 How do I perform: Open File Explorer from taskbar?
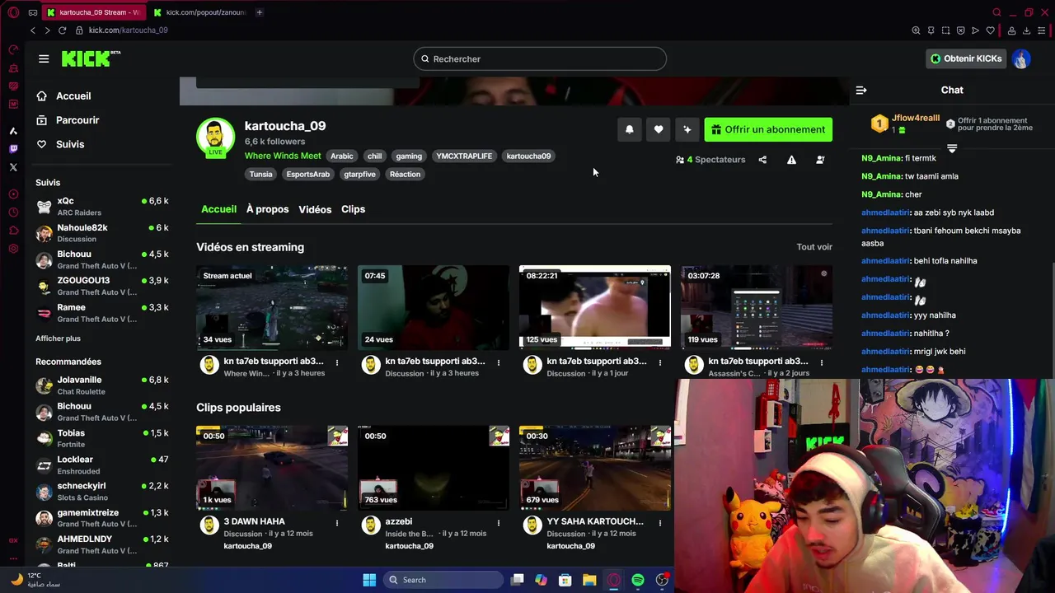pos(589,580)
